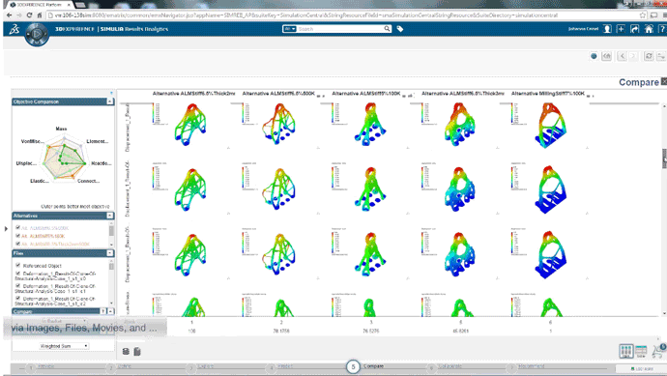Open top displacement thumbnail of ALMStiff6.5%Thick2mm
The height and width of the screenshot is (376, 667).
point(191,125)
